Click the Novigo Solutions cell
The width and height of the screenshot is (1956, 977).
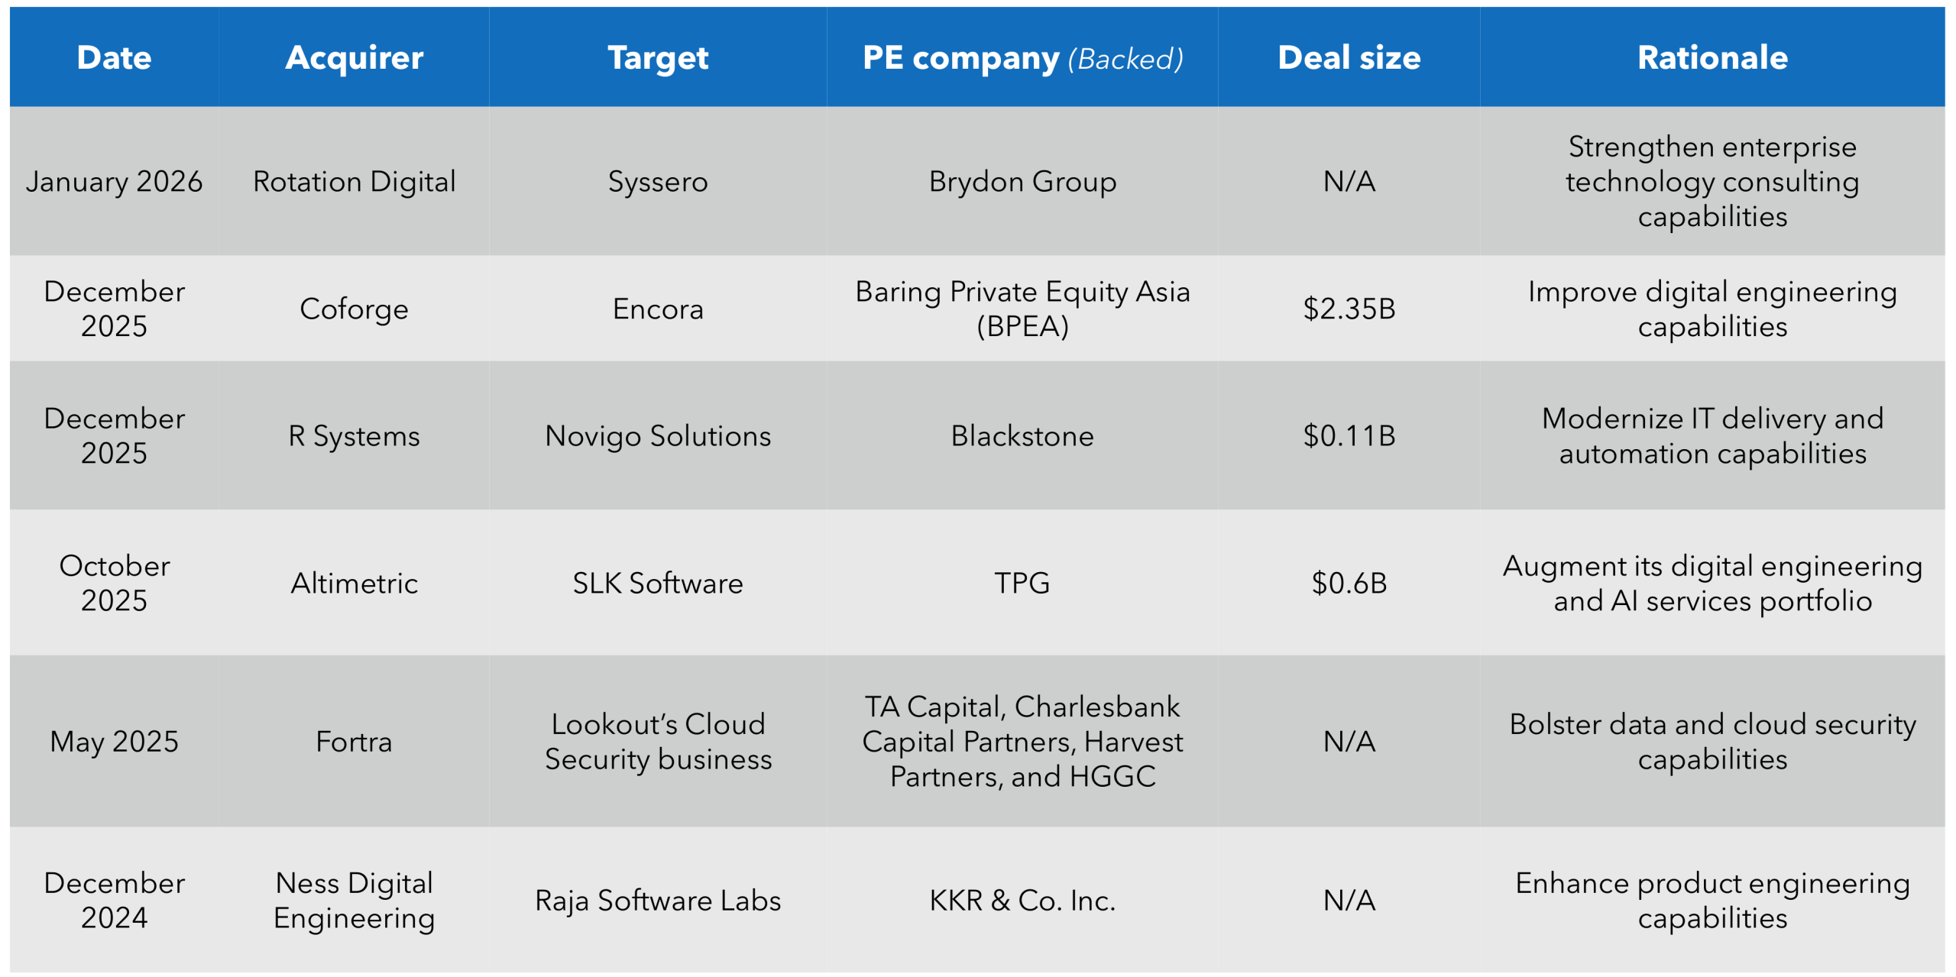click(658, 436)
